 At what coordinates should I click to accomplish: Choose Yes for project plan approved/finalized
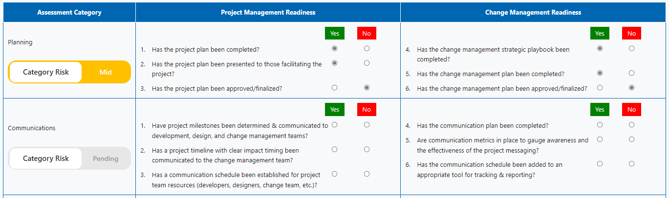[x=334, y=88]
